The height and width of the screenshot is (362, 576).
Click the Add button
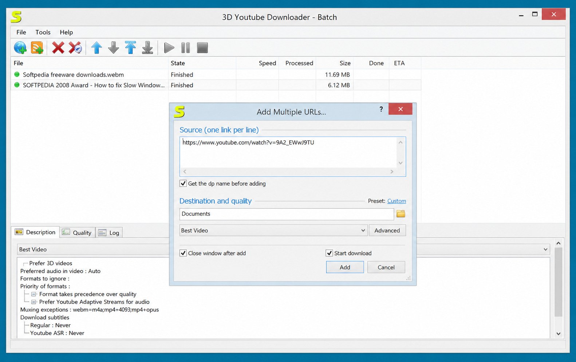pyautogui.click(x=345, y=267)
